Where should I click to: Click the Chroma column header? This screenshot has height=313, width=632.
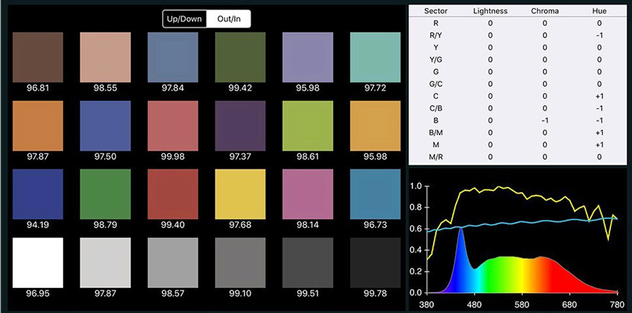(544, 10)
